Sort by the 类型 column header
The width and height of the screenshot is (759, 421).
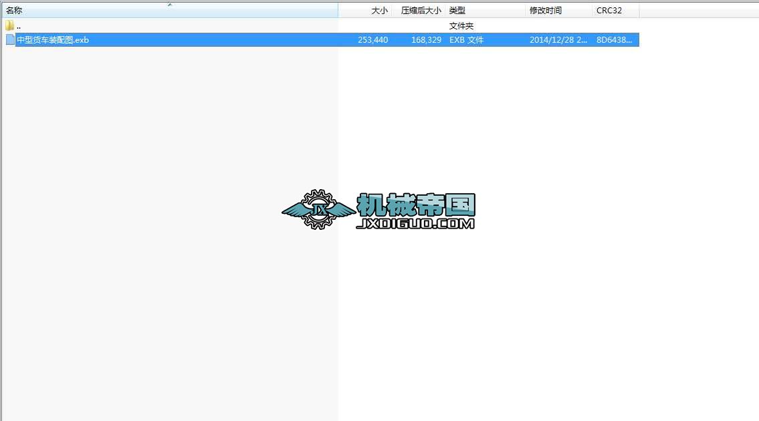pyautogui.click(x=485, y=11)
